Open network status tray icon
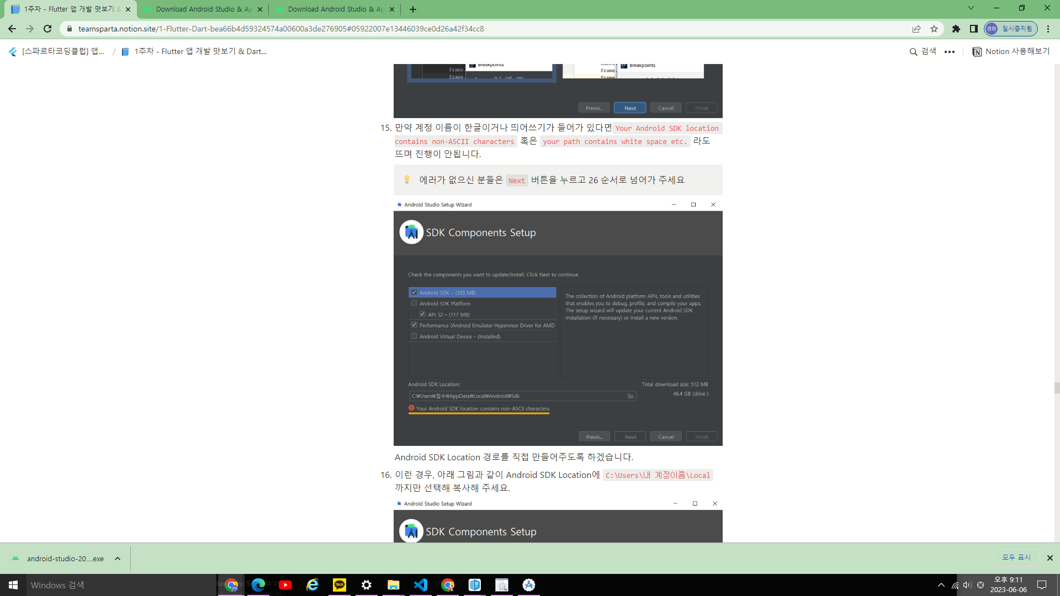The image size is (1060, 596). tap(955, 585)
